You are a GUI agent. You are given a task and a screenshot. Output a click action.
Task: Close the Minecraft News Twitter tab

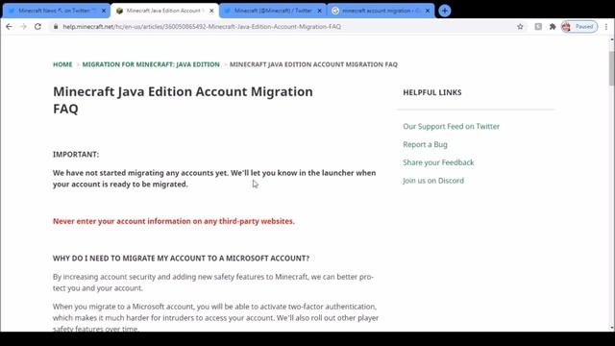(x=104, y=11)
